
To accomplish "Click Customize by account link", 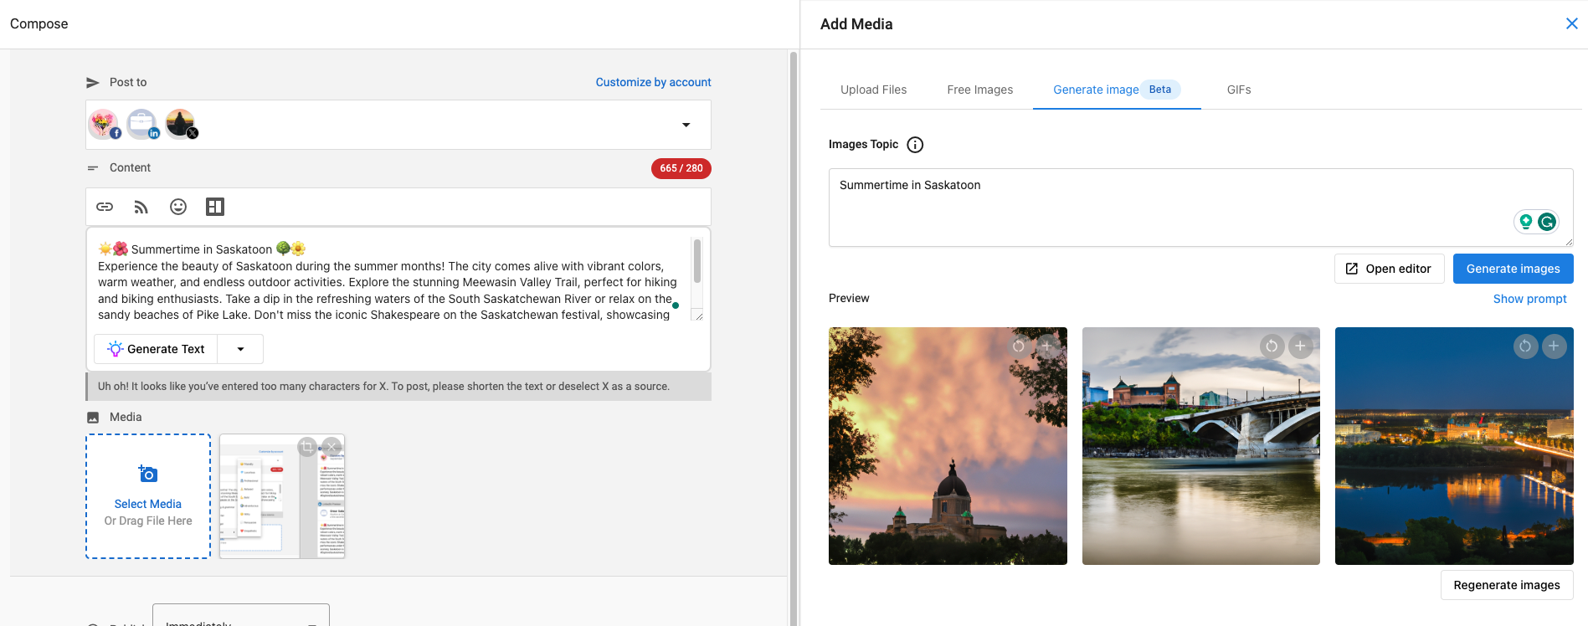I will [x=653, y=82].
